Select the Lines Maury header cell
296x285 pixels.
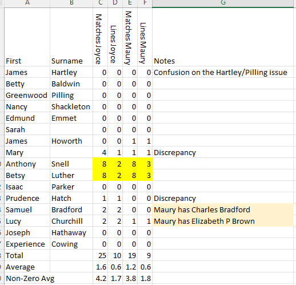(145, 37)
